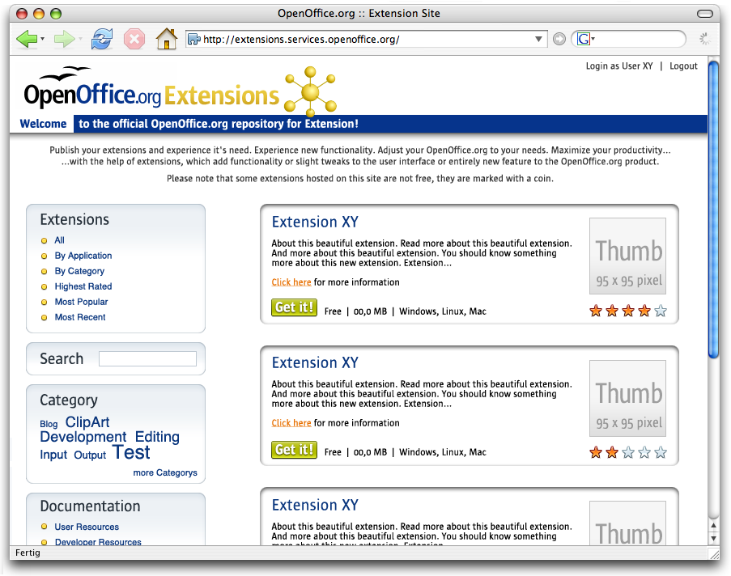Click the sidebar Search input field

pos(147,358)
